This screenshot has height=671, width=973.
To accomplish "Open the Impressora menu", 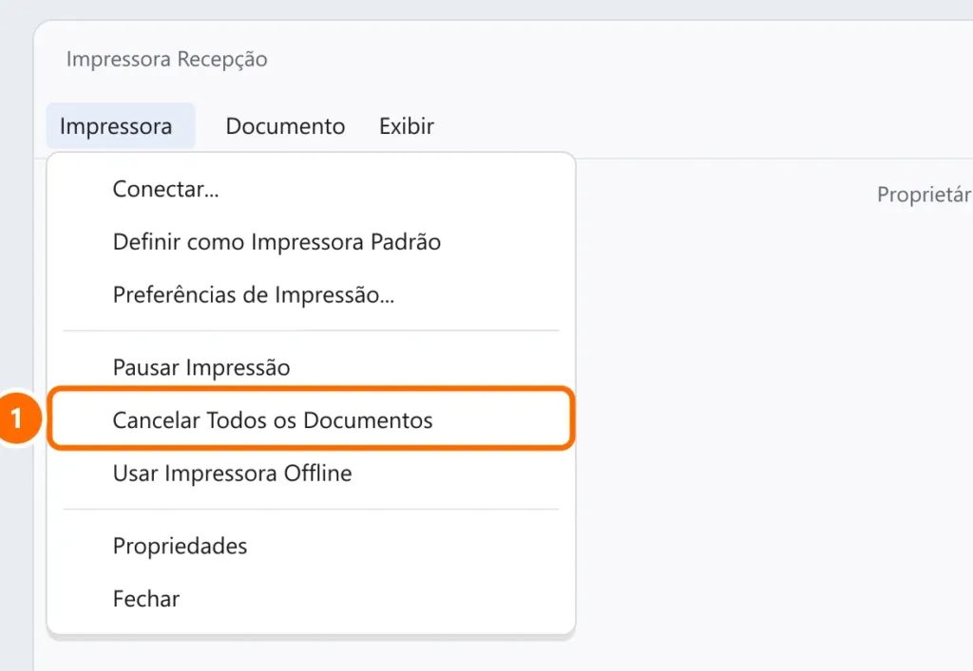I will point(121,126).
